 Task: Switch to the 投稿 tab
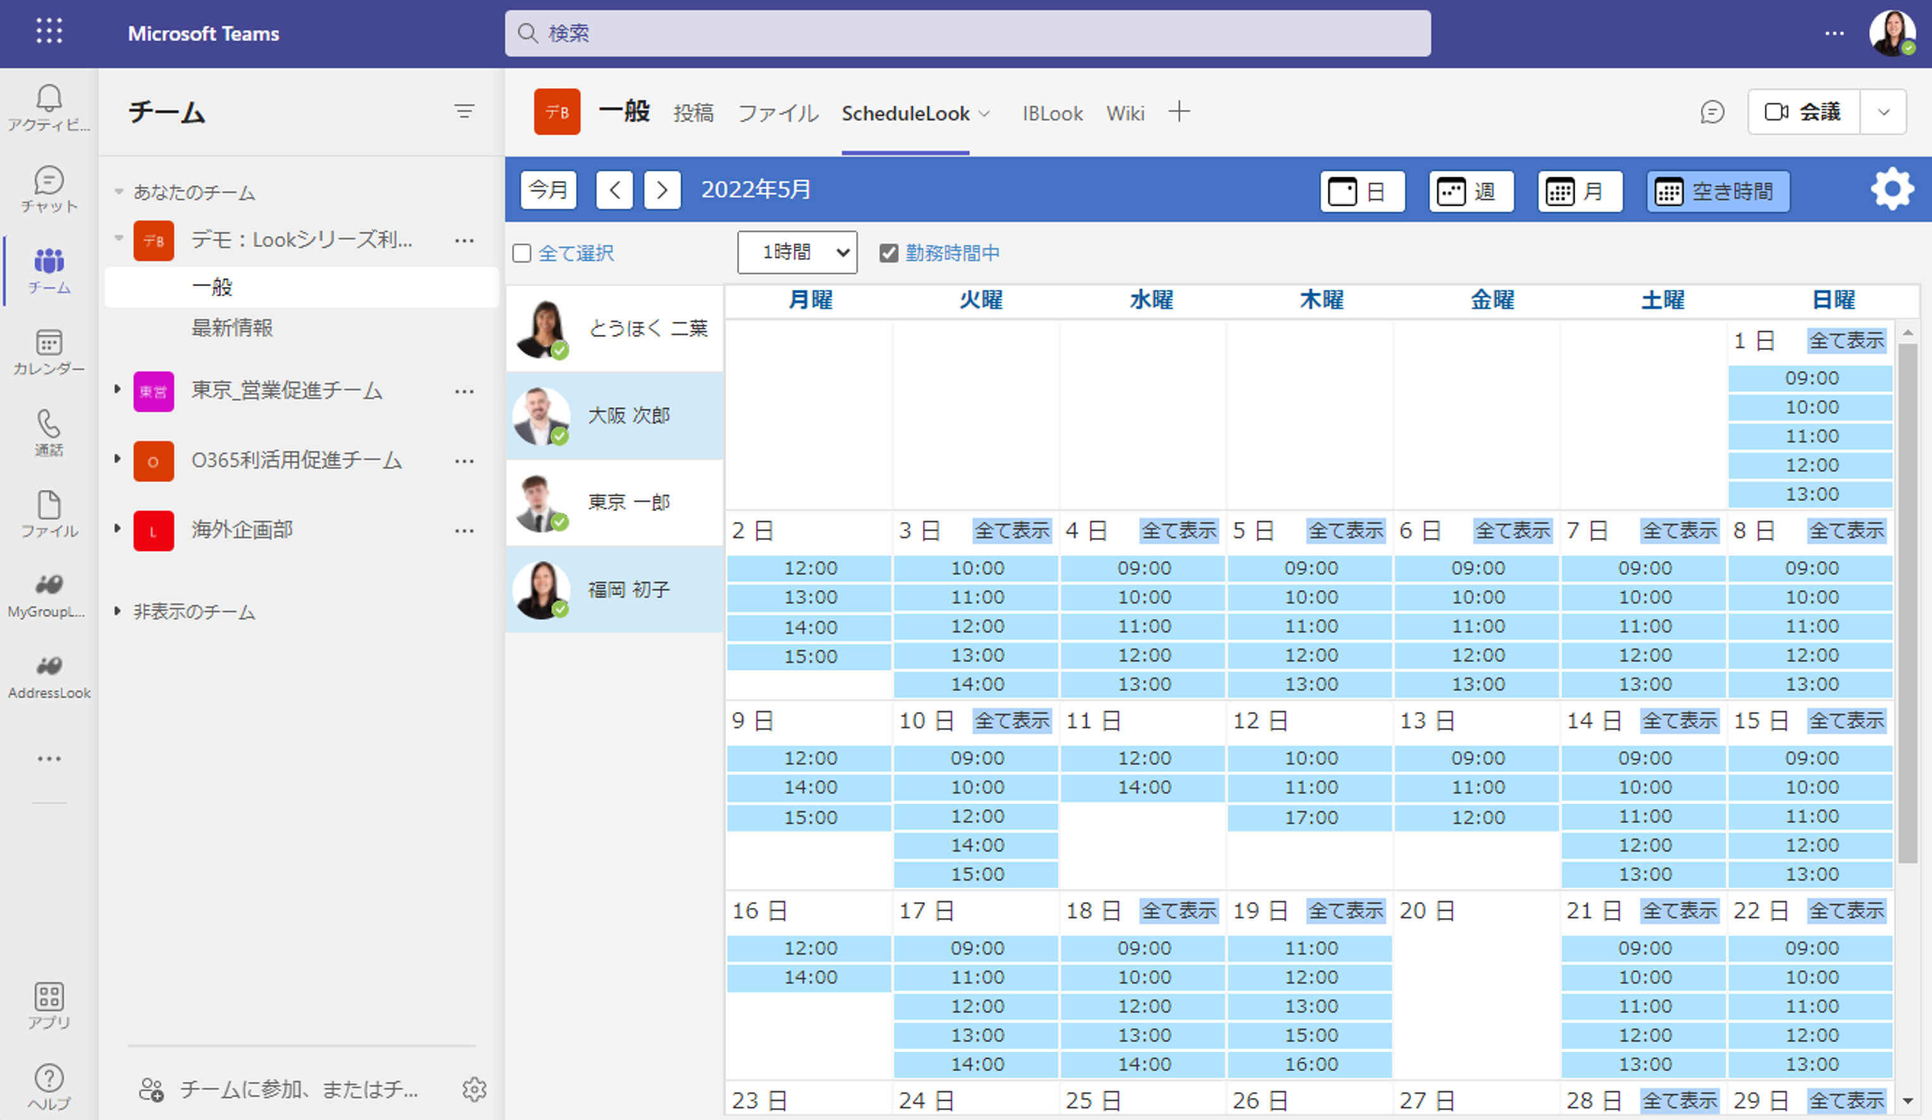(x=695, y=113)
